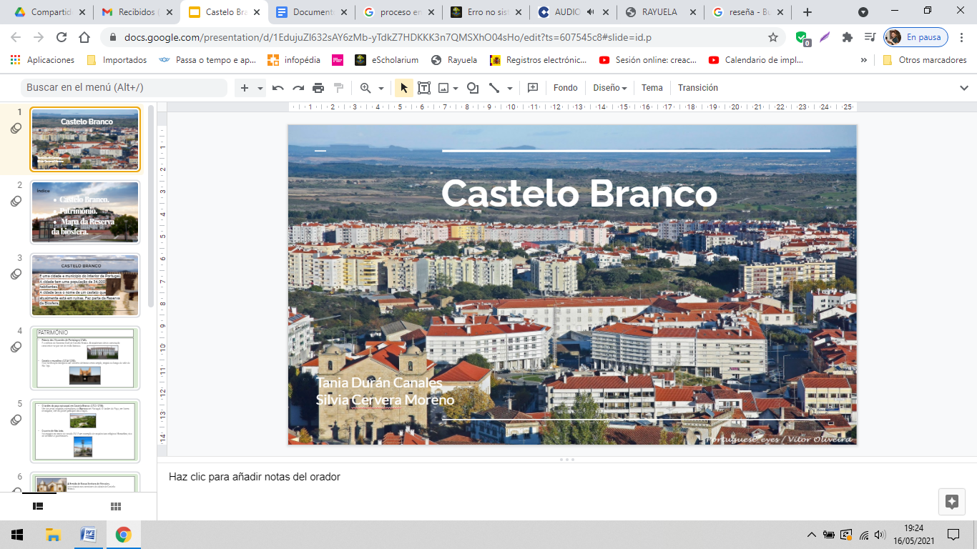Screen dimensions: 977x549
Task: Go to the browser home page
Action: [x=84, y=37]
